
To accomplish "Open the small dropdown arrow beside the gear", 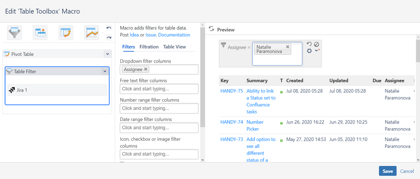I will (x=317, y=50).
